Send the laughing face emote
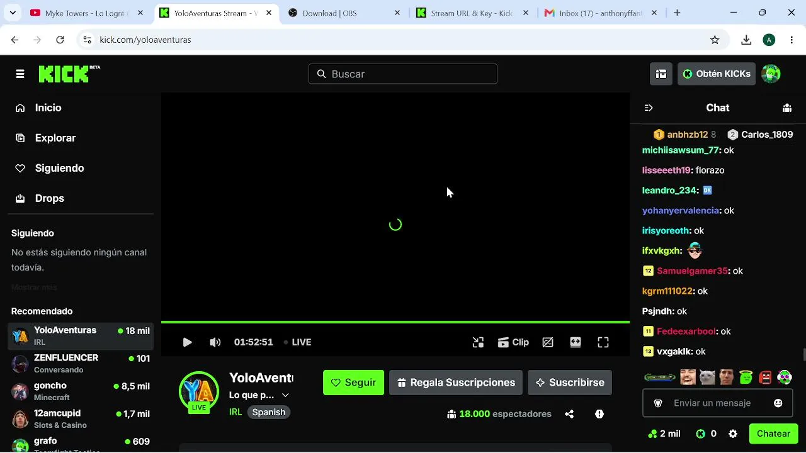This screenshot has width=806, height=453. [x=688, y=377]
